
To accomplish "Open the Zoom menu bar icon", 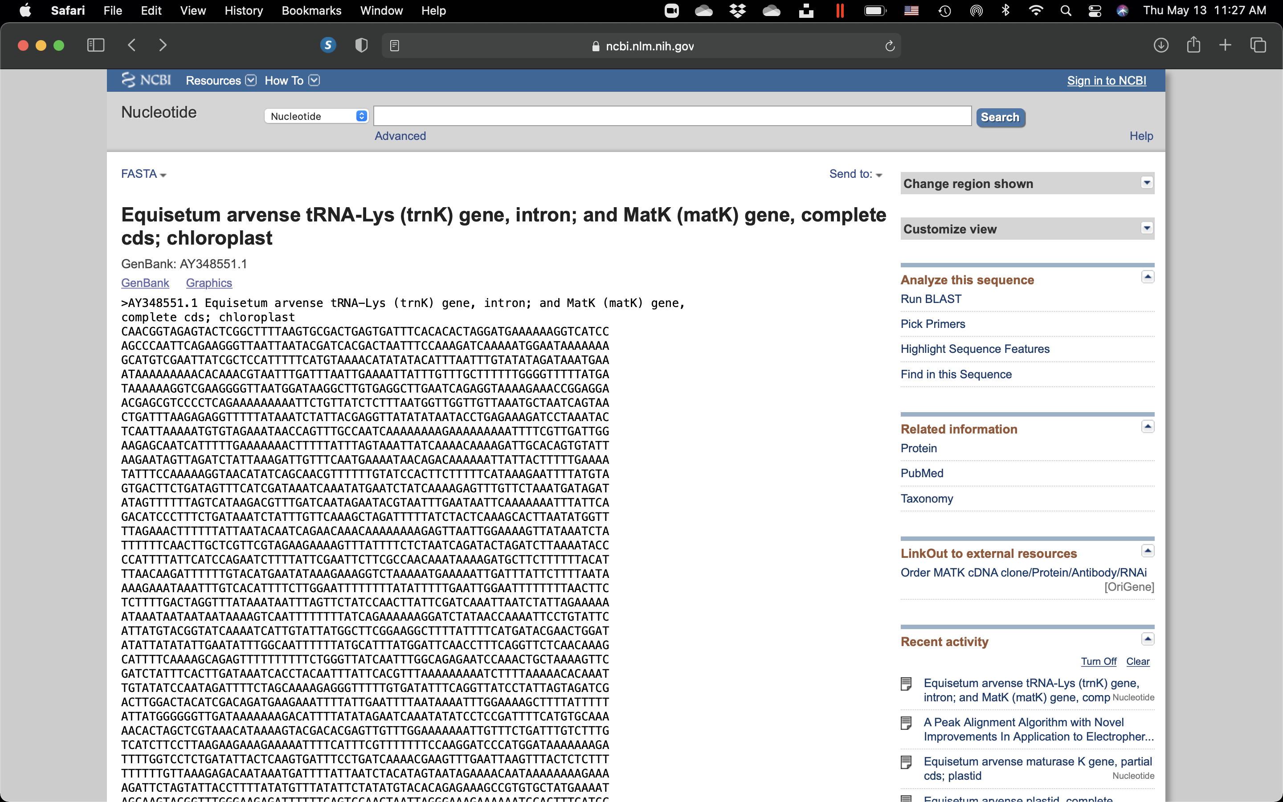I will [x=672, y=11].
